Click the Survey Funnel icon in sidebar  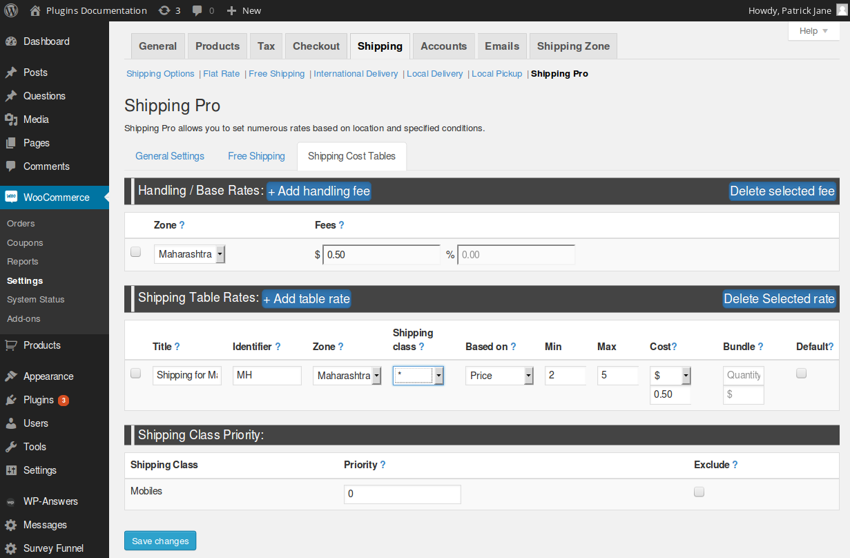(x=11, y=548)
